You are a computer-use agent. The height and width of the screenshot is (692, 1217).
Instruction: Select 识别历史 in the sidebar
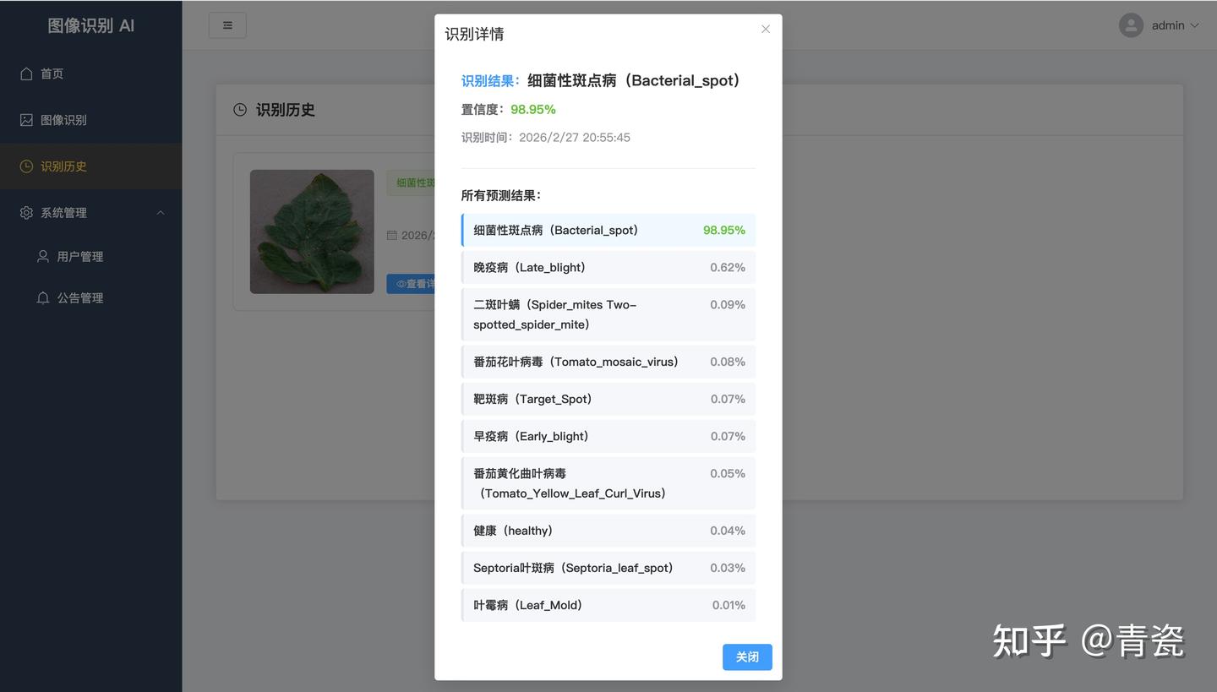tap(91, 166)
